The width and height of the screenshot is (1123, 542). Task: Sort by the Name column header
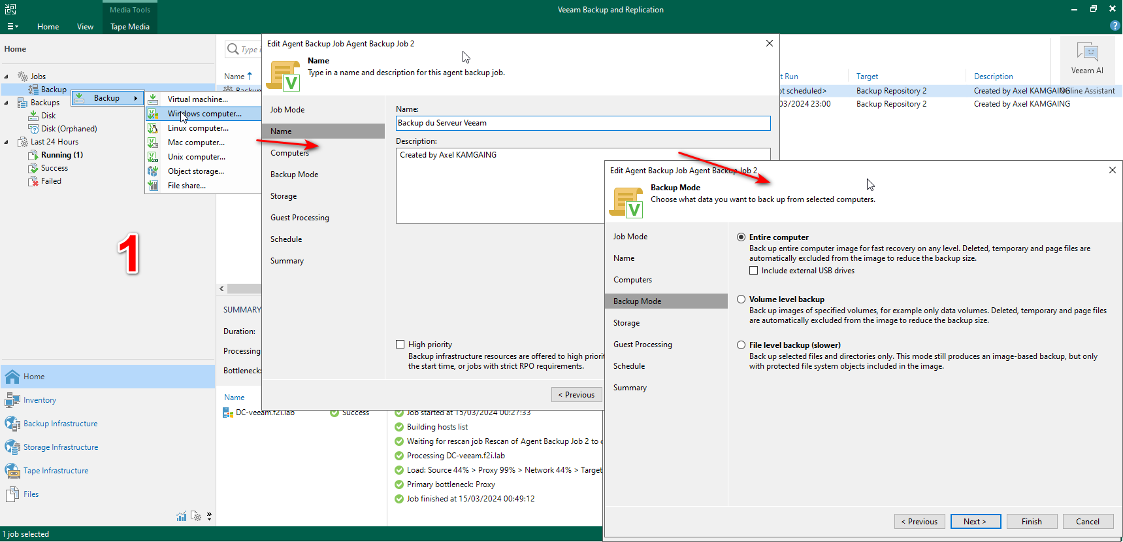click(x=238, y=76)
